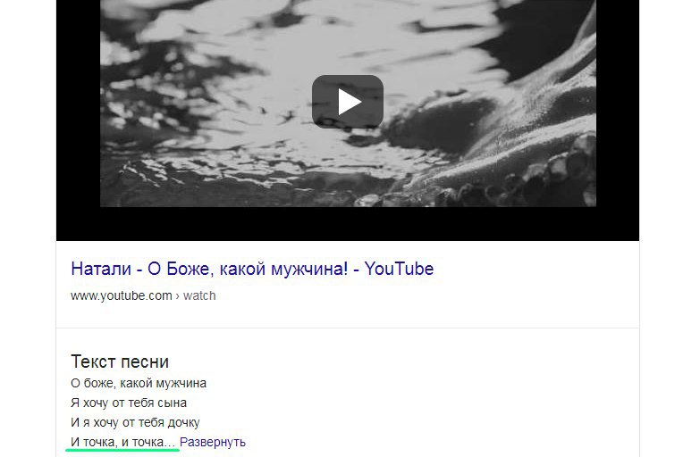Viewport: 700px width, 457px height.
Task: Click the white triangle inside the play button
Action: 350,102
